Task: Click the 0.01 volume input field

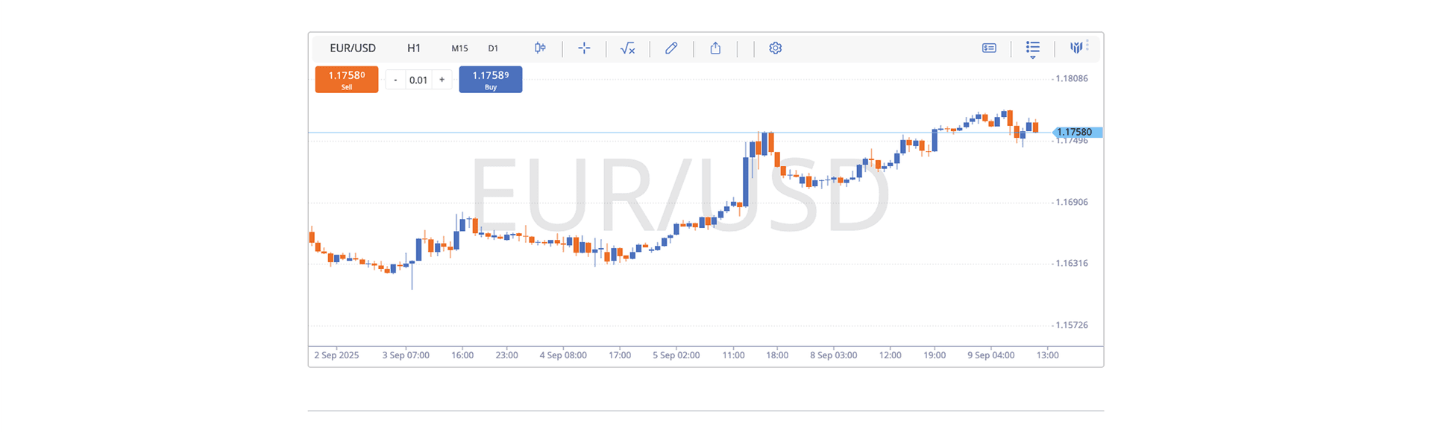Action: click(x=418, y=80)
